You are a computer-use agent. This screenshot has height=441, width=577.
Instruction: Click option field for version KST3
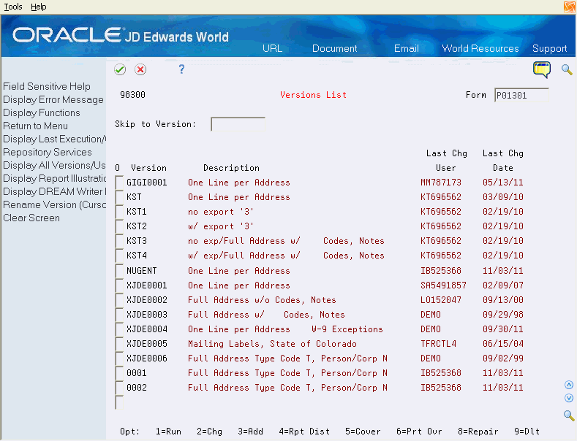point(119,241)
